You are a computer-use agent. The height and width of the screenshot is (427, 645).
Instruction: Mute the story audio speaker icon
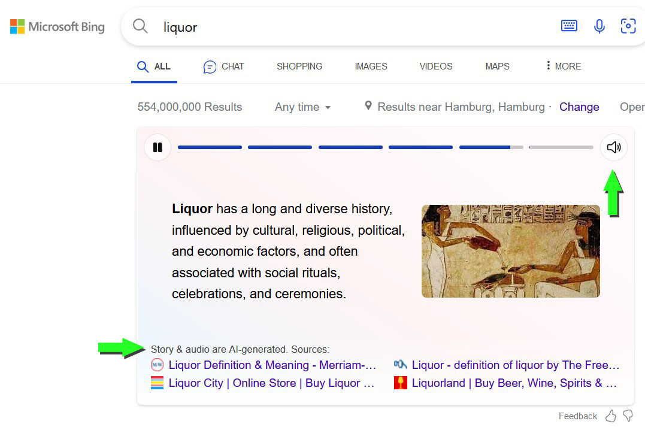tap(614, 147)
